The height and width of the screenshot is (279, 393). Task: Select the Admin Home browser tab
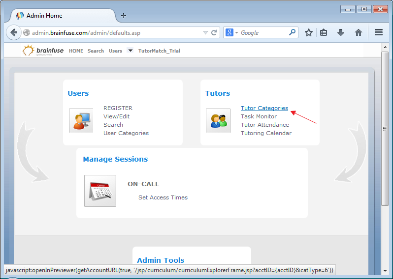click(x=63, y=16)
